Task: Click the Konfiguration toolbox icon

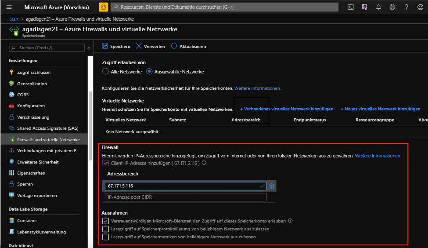Action: pyautogui.click(x=11, y=106)
